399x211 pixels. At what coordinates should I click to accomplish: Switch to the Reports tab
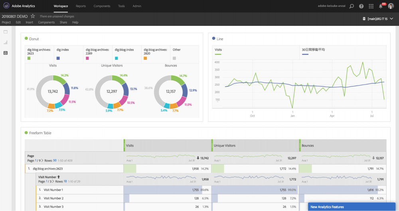pyautogui.click(x=81, y=6)
